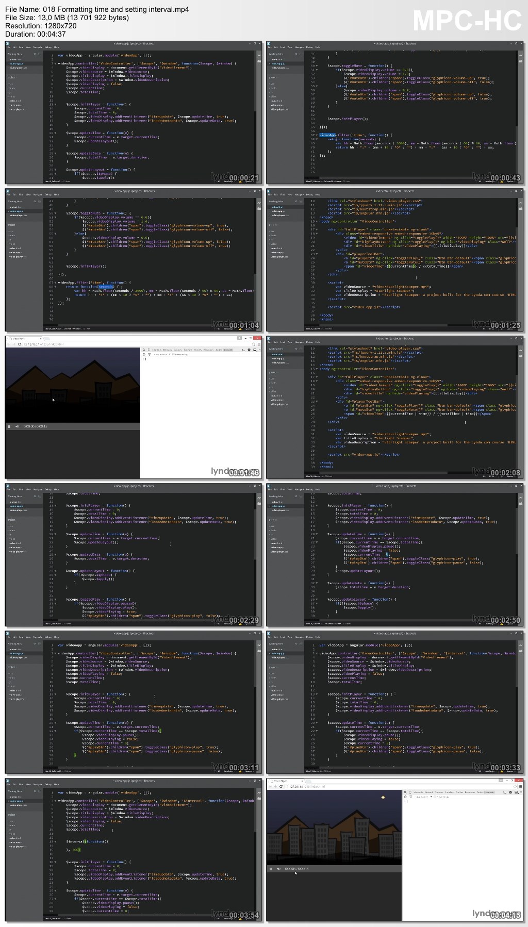The image size is (528, 927).
Task: Open the video frame stamped 00:04:15
Action: coord(395,850)
